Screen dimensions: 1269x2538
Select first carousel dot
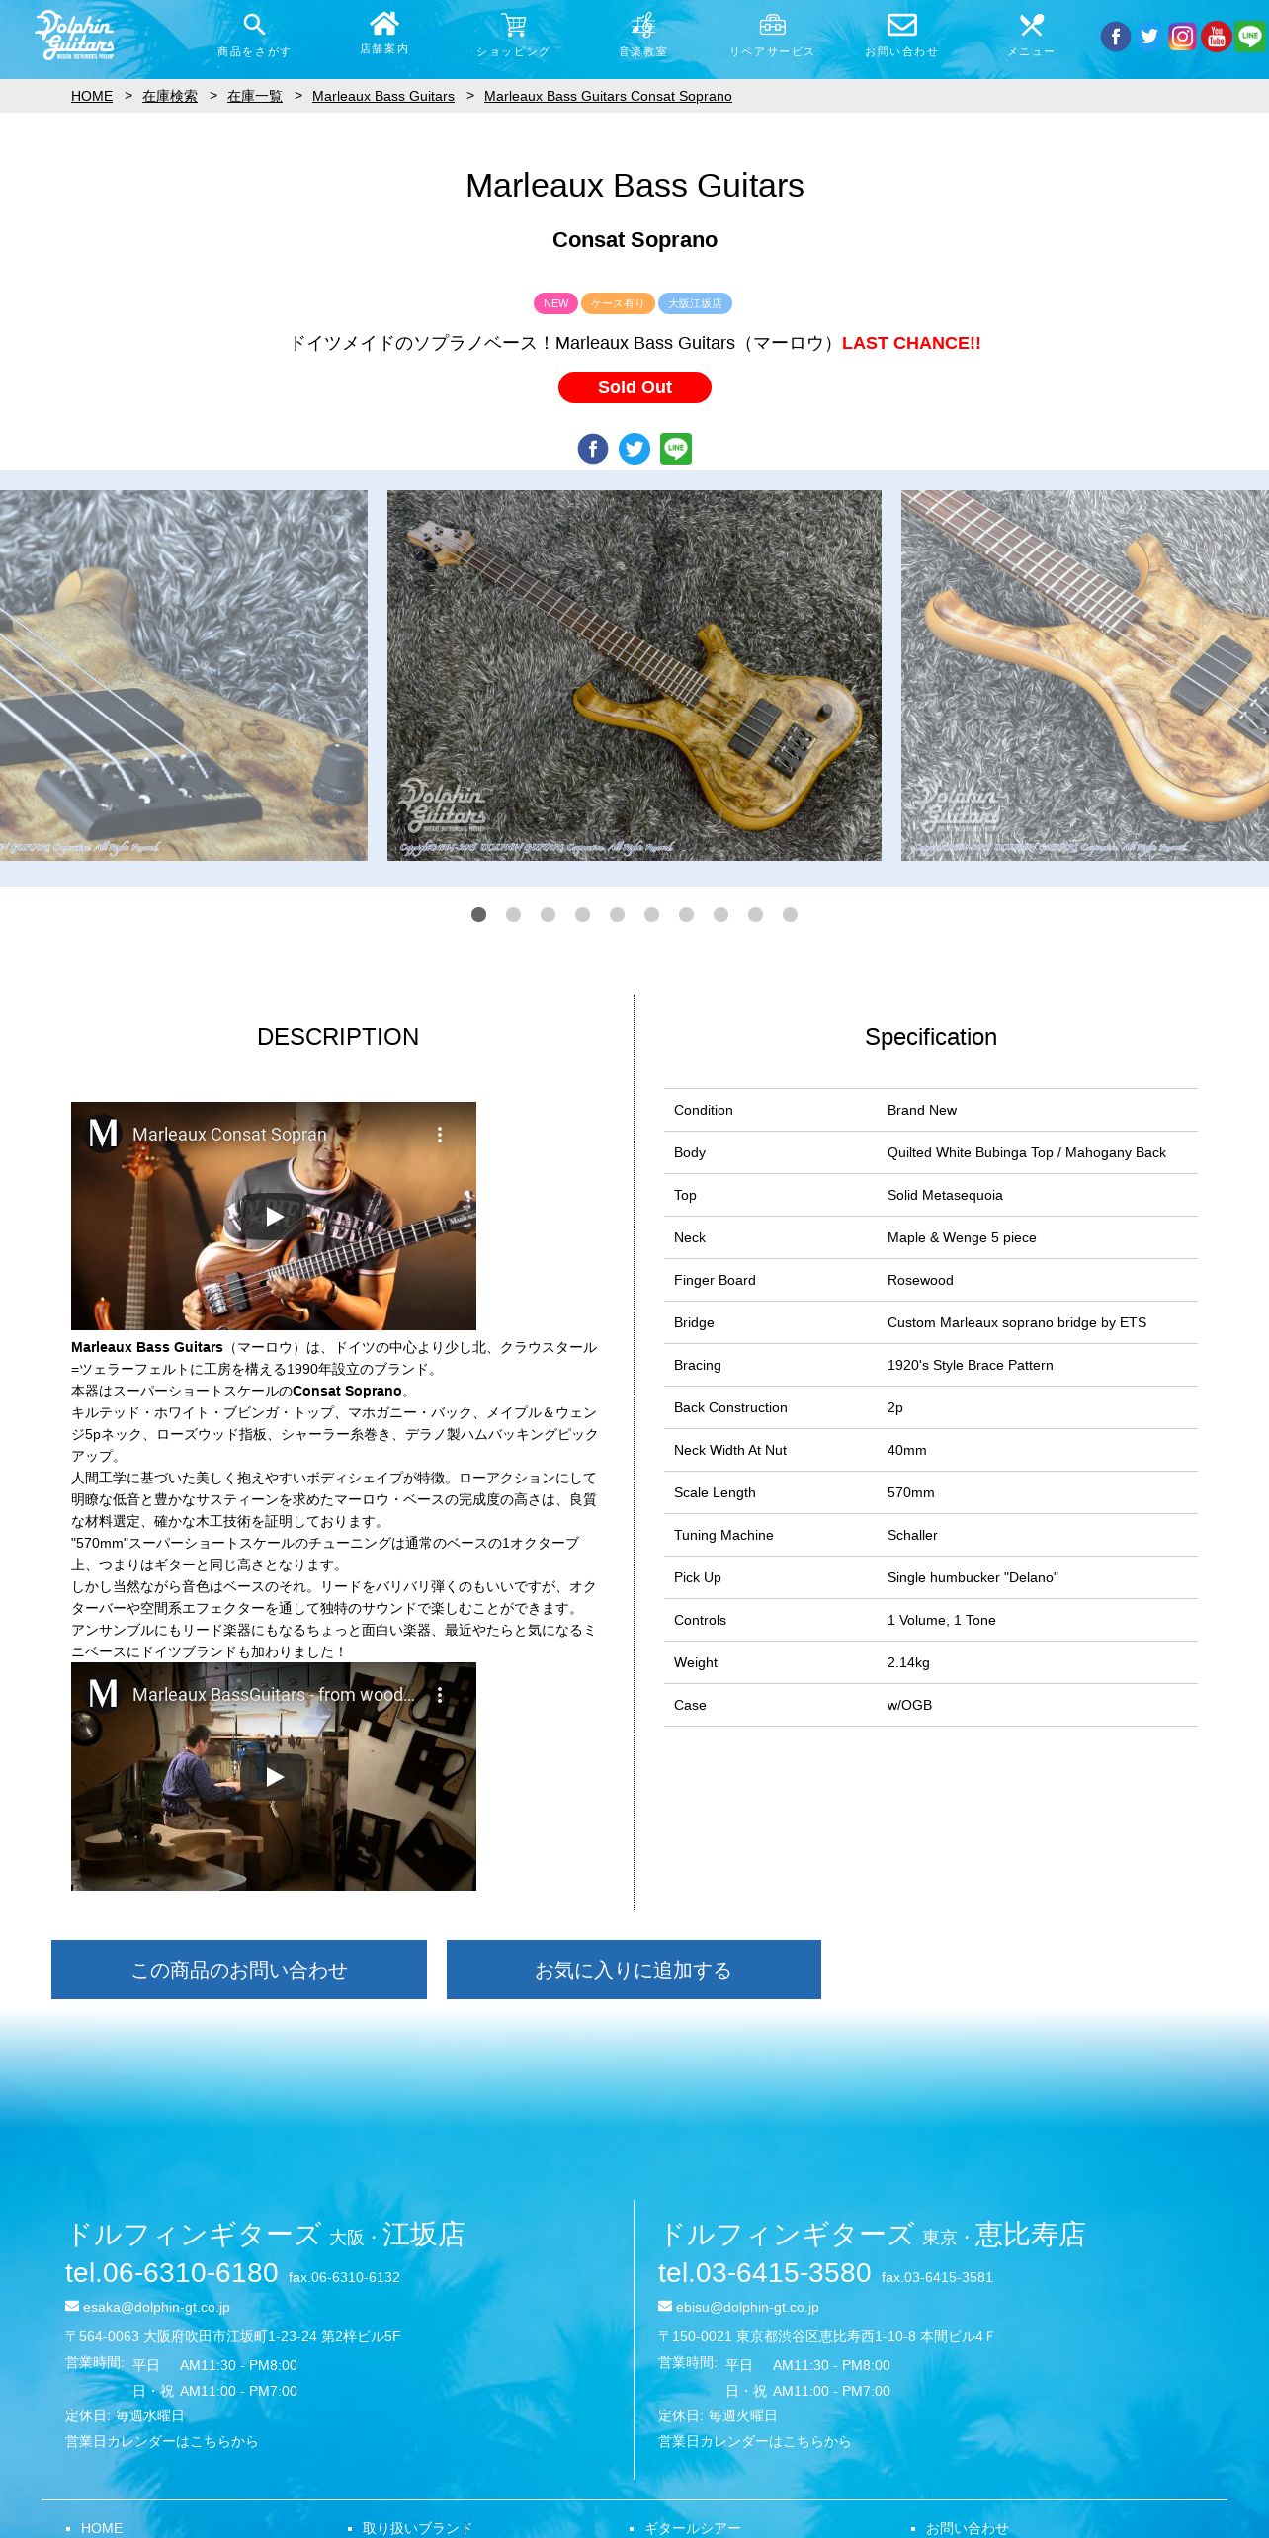point(478,914)
